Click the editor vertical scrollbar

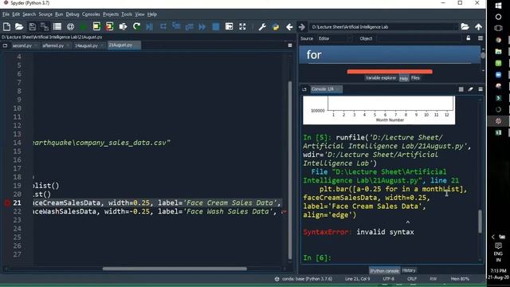(289, 170)
